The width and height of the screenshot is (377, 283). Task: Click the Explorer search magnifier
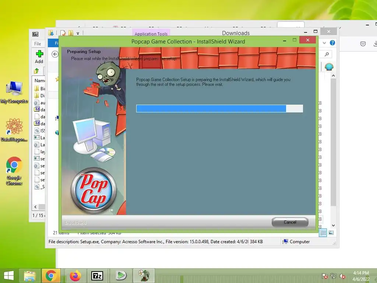click(327, 54)
